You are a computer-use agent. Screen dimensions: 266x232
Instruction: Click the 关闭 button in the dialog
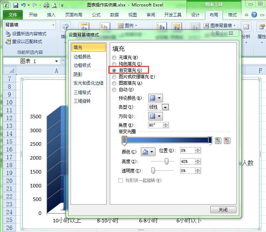(x=223, y=210)
